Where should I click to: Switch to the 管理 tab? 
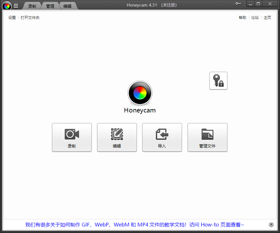[x=50, y=6]
